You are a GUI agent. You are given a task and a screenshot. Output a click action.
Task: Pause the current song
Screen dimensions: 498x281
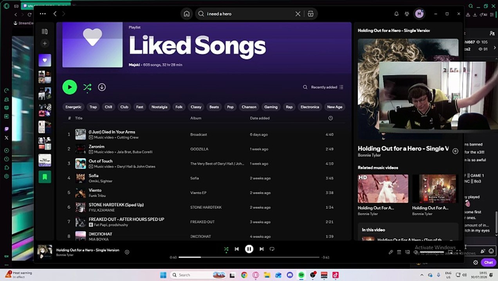[249, 249]
